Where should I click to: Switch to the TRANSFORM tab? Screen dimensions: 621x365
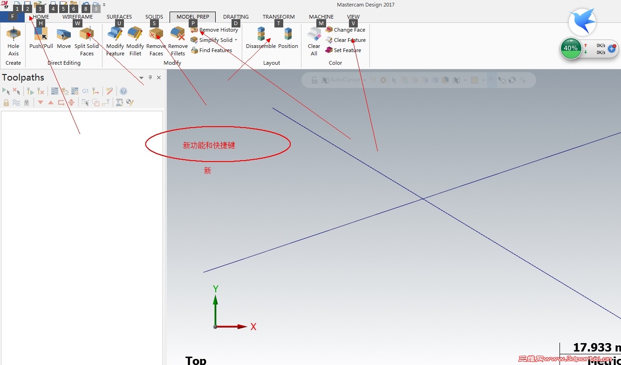pyautogui.click(x=279, y=17)
